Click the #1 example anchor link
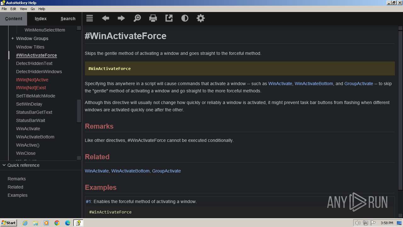 click(88, 201)
